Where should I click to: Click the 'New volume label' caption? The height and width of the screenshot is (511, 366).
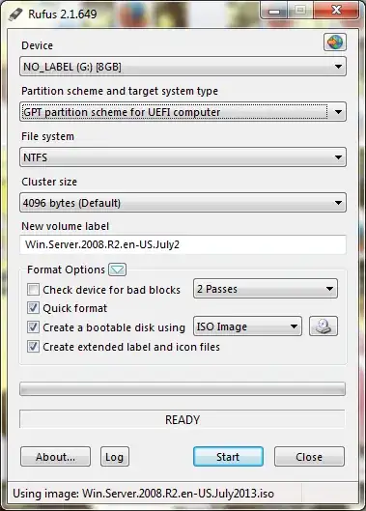pos(65,226)
